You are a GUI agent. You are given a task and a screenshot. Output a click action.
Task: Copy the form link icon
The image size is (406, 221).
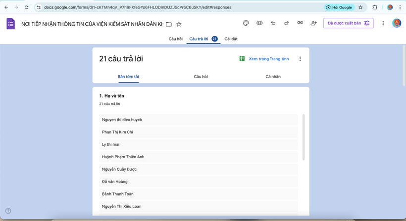tap(300, 23)
